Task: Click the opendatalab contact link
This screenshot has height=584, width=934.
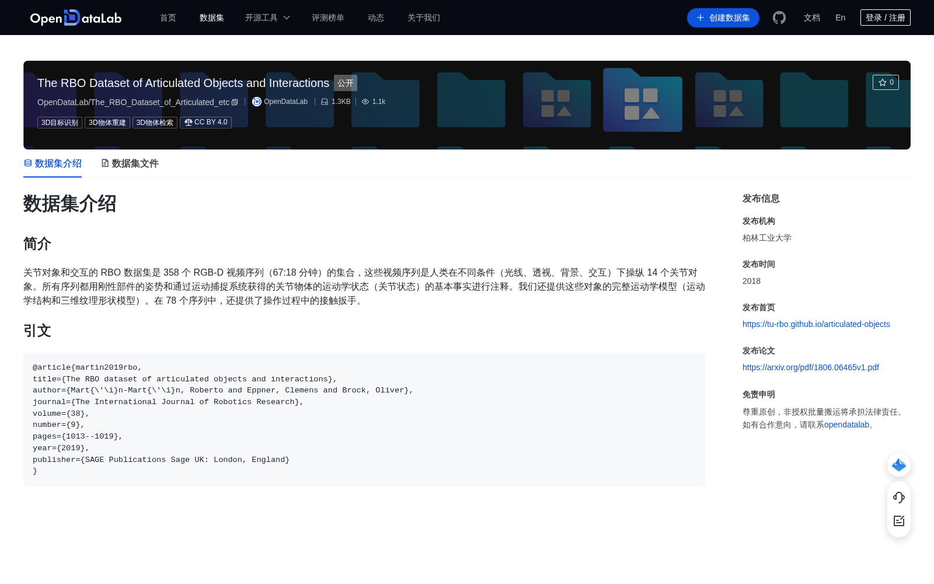Action: (846, 425)
